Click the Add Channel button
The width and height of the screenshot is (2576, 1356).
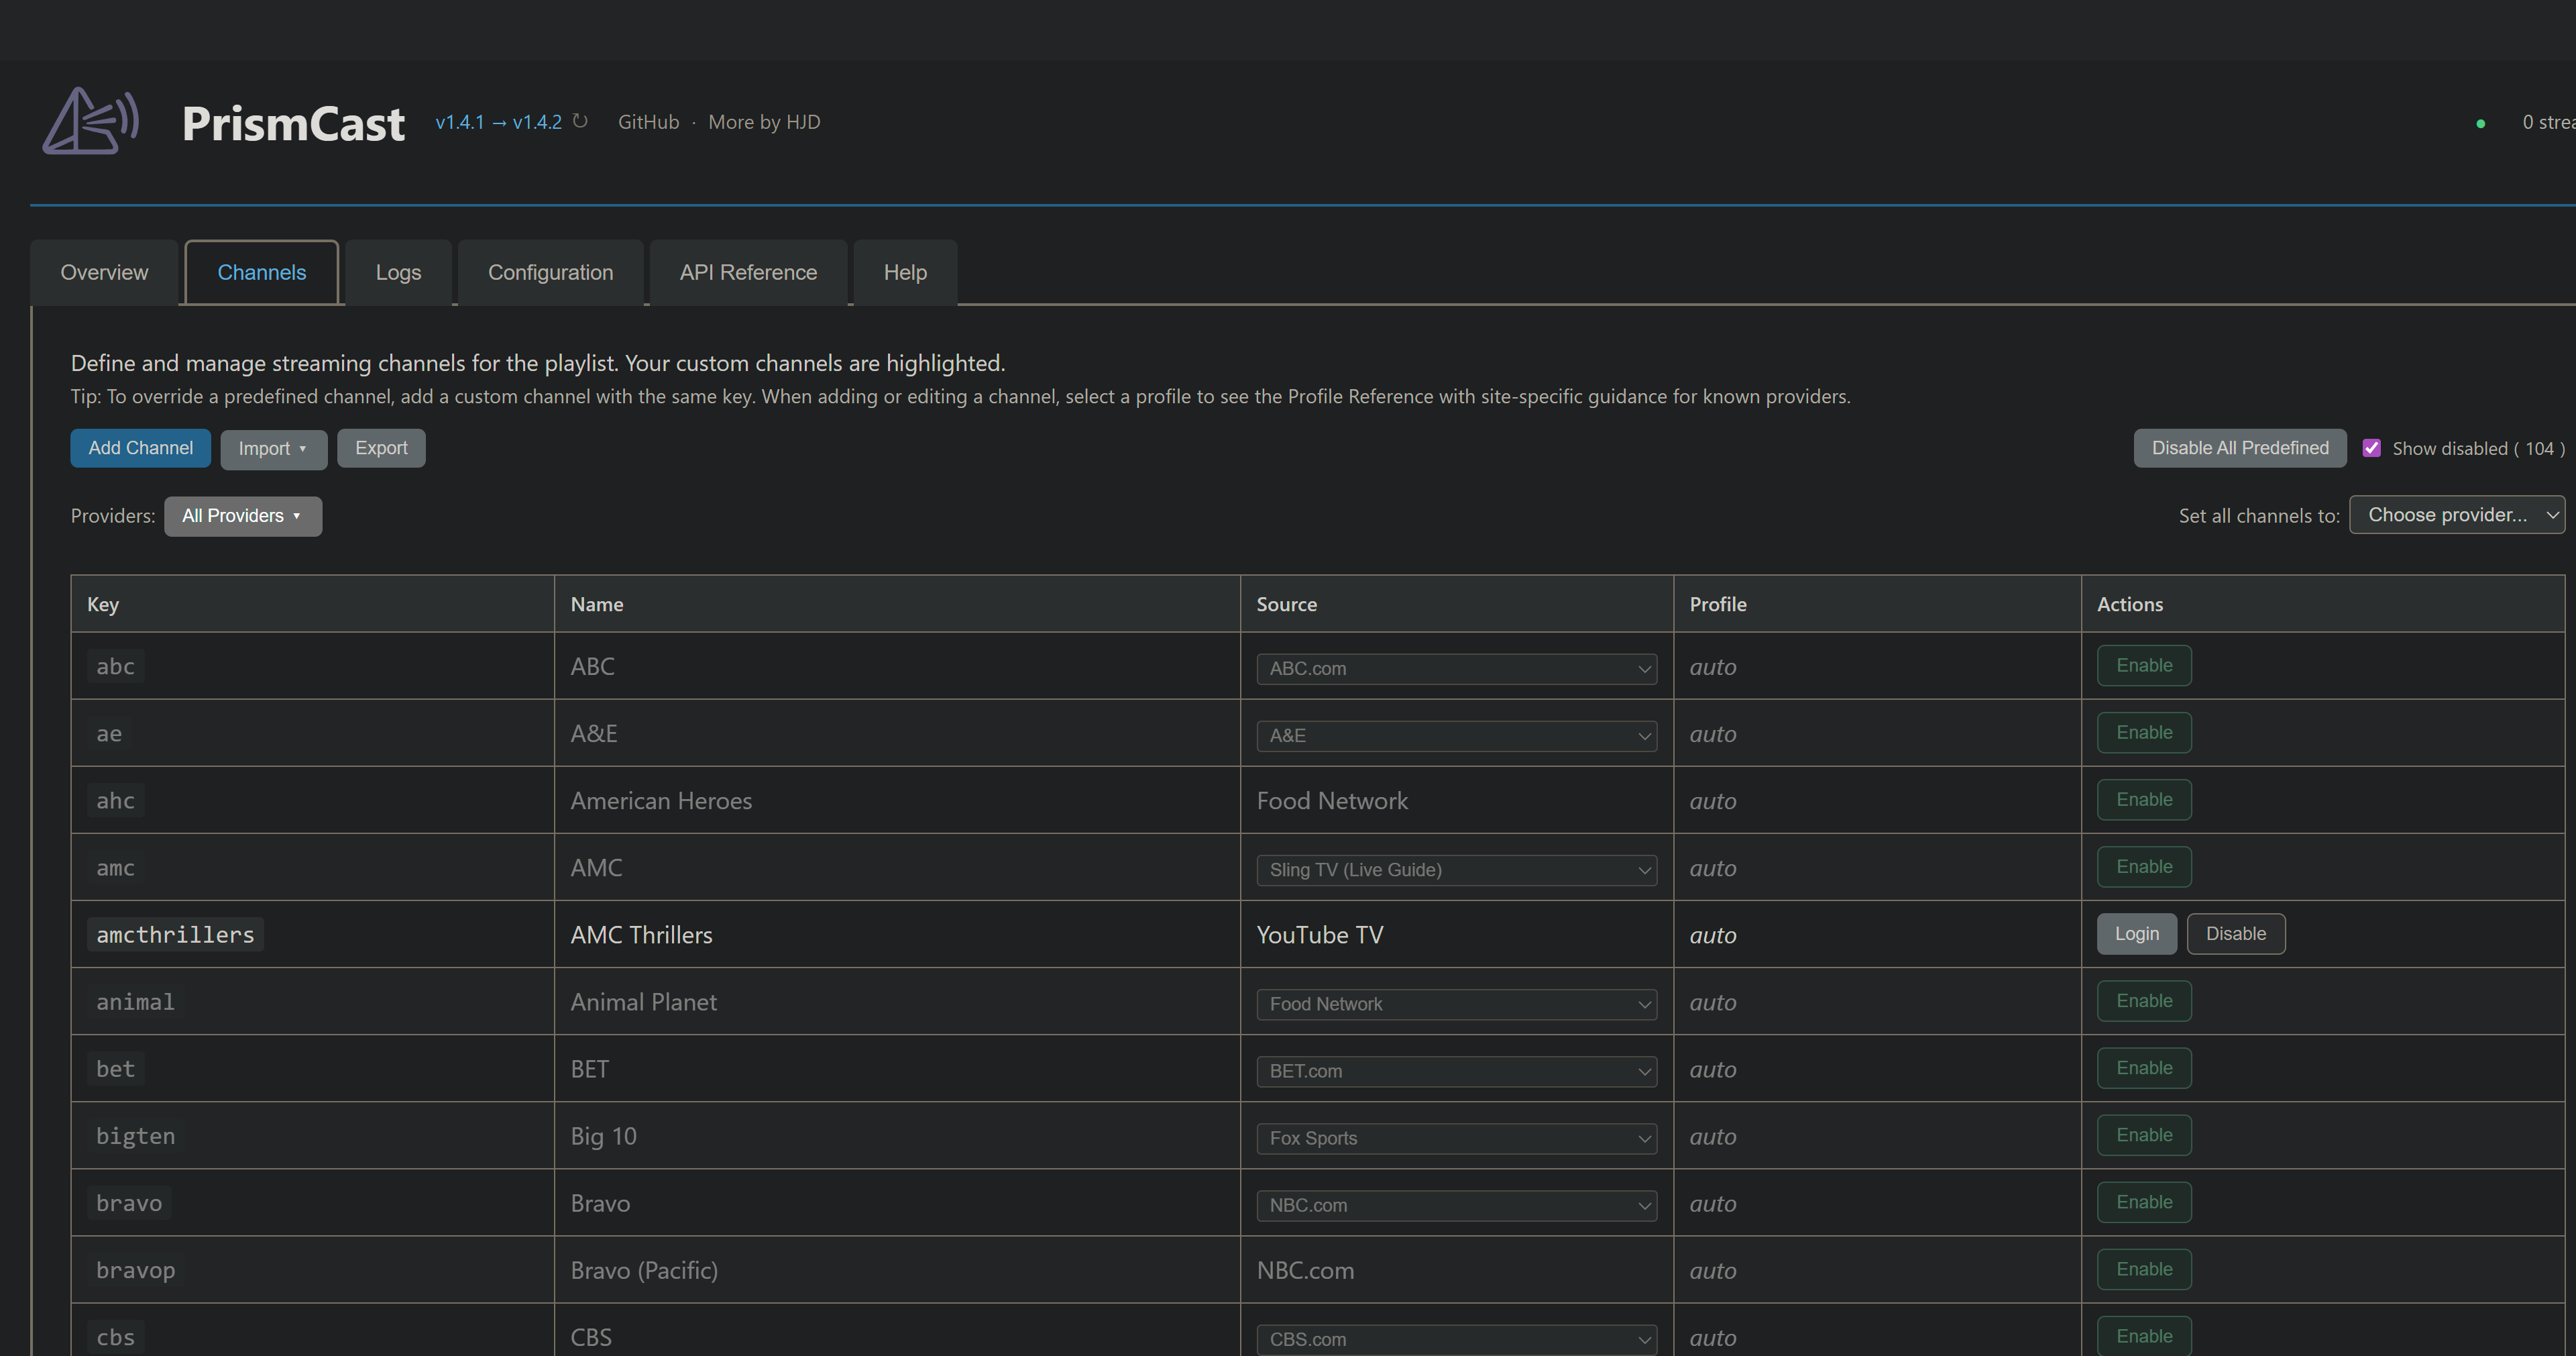(x=140, y=448)
